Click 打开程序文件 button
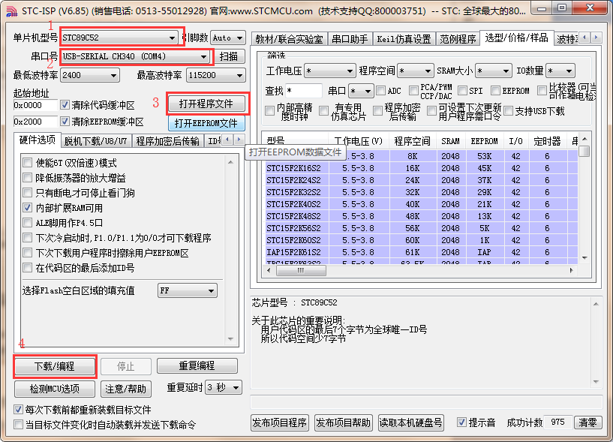613x442 pixels. point(206,104)
